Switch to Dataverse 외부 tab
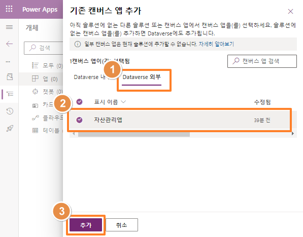This screenshot has width=303, height=237. pos(142,77)
